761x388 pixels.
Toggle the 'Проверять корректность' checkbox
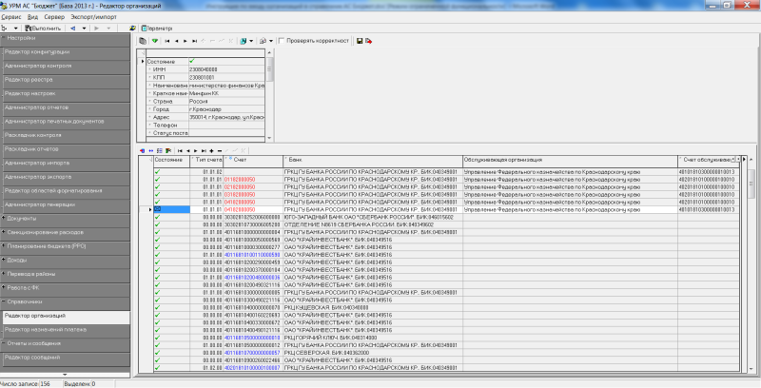coord(282,41)
